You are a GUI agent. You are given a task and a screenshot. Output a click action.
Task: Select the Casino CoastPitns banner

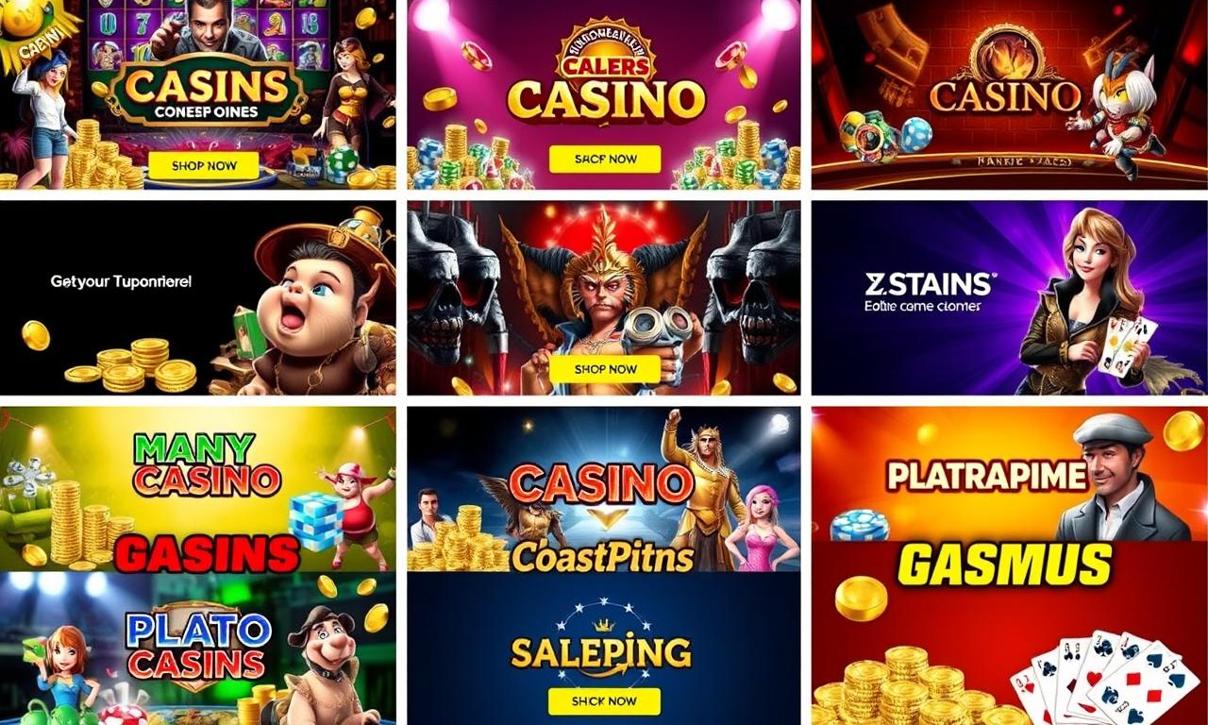604,489
